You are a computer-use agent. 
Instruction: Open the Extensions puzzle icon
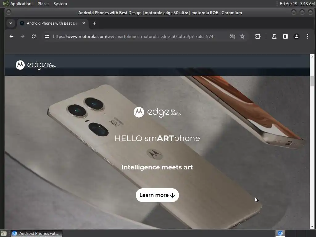(258, 36)
